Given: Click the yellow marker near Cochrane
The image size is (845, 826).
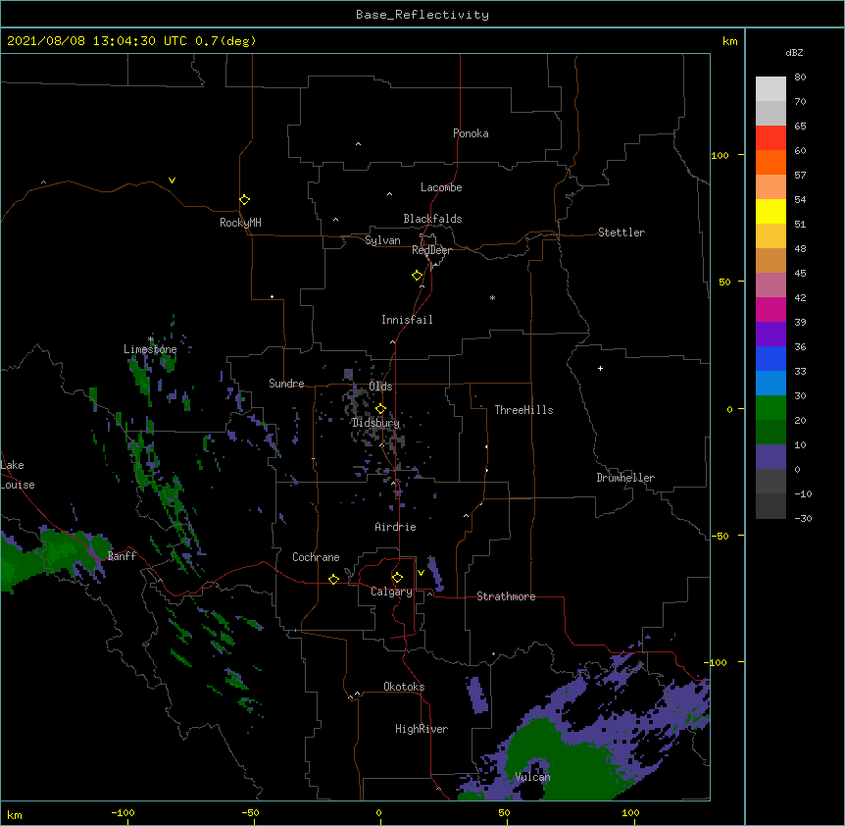Looking at the screenshot, I should [333, 579].
